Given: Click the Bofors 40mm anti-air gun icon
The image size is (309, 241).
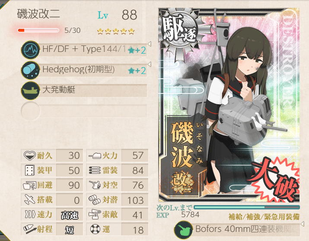Looking at the screenshot, I should tap(183, 230).
